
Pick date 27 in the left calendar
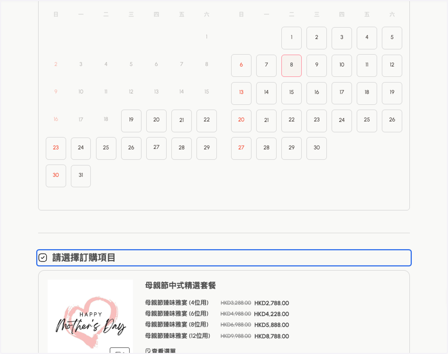coord(156,148)
